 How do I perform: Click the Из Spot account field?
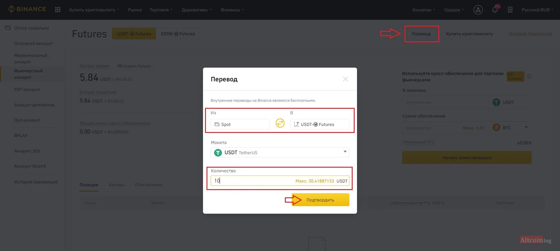tap(240, 124)
